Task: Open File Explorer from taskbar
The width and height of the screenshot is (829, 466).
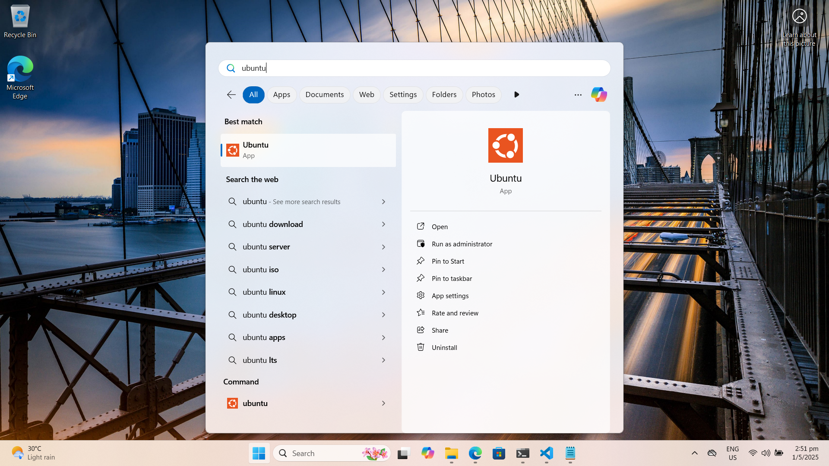Action: (x=451, y=453)
